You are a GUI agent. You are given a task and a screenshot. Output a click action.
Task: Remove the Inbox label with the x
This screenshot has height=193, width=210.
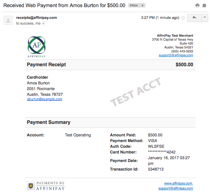click(142, 5)
